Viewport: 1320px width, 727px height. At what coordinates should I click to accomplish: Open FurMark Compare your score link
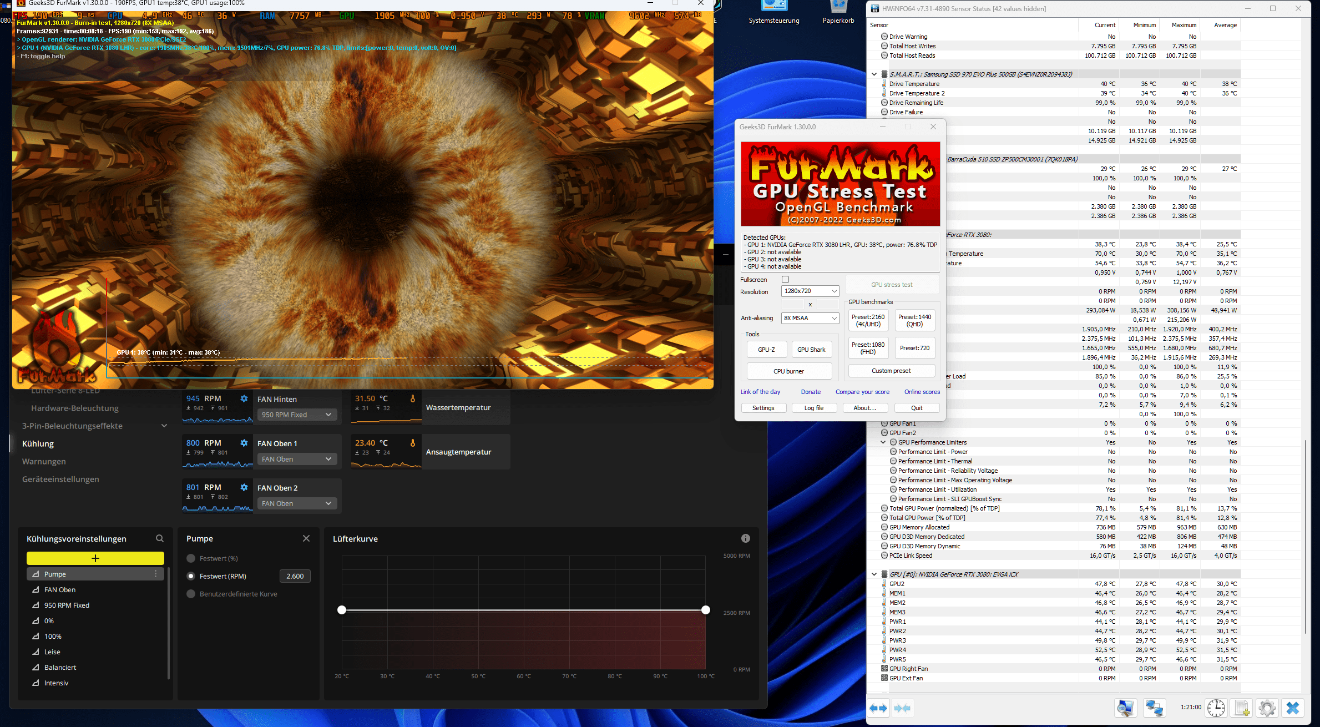pyautogui.click(x=862, y=392)
